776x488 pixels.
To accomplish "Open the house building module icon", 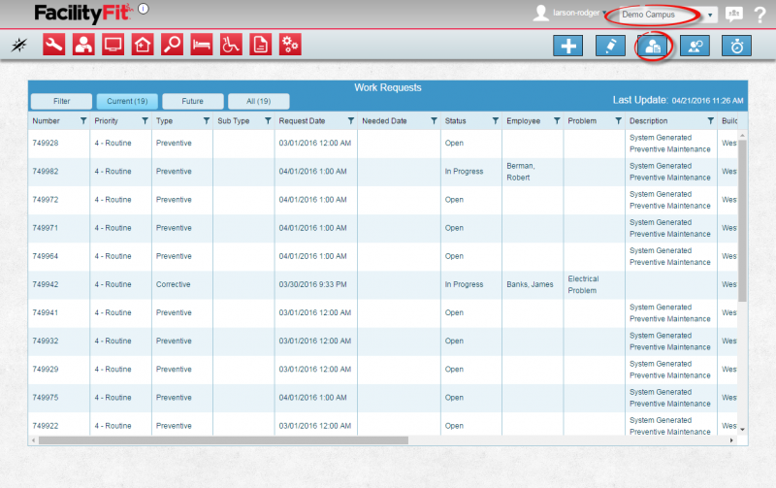I will [143, 45].
